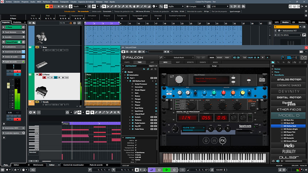The image size is (308, 173).
Task: Select the MD Basic Hall preset
Action: 289,123
